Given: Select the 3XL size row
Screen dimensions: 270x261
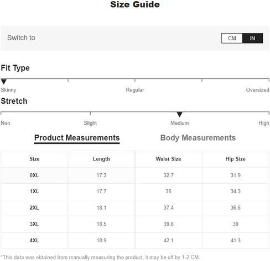Looking at the screenshot, I should (x=135, y=224).
